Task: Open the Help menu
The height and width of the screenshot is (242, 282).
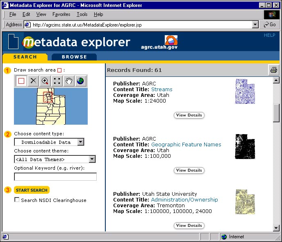Action: click(98, 14)
